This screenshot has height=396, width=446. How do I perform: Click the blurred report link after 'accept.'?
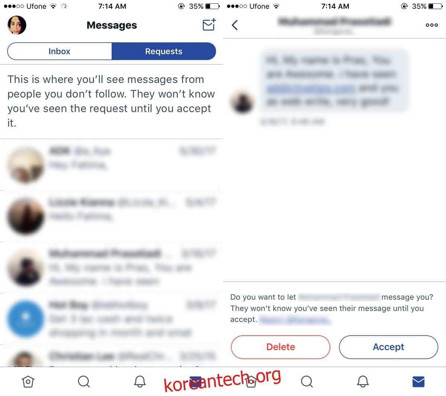tap(295, 320)
